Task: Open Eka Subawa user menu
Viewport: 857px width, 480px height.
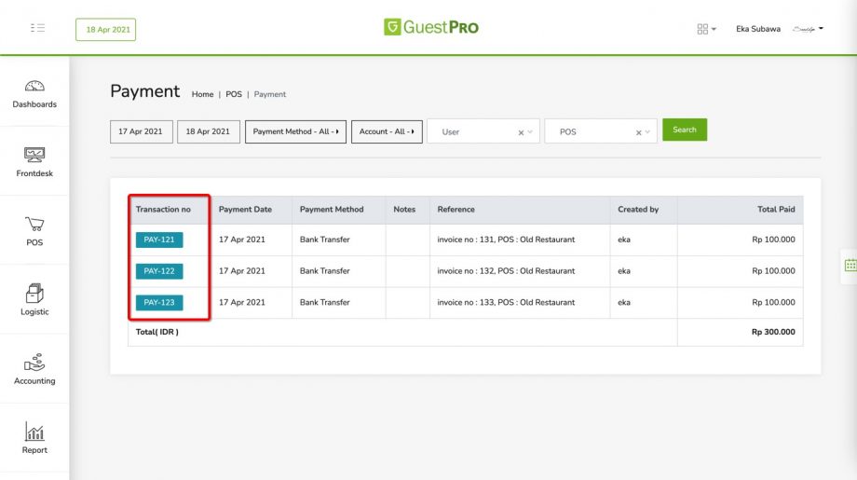Action: click(758, 29)
